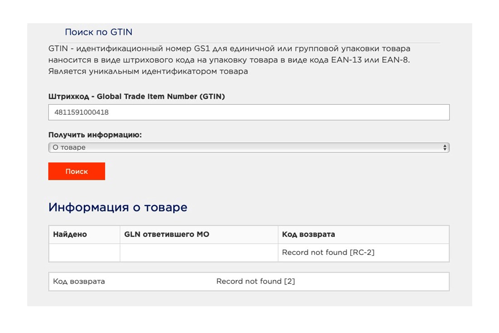Select the "Найдено" column header

pyautogui.click(x=70, y=235)
